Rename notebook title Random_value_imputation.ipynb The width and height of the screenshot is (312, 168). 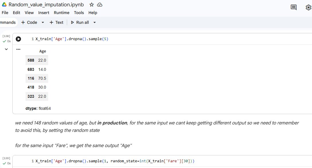46,5
